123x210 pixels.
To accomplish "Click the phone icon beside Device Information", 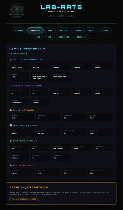I will coord(11,60).
